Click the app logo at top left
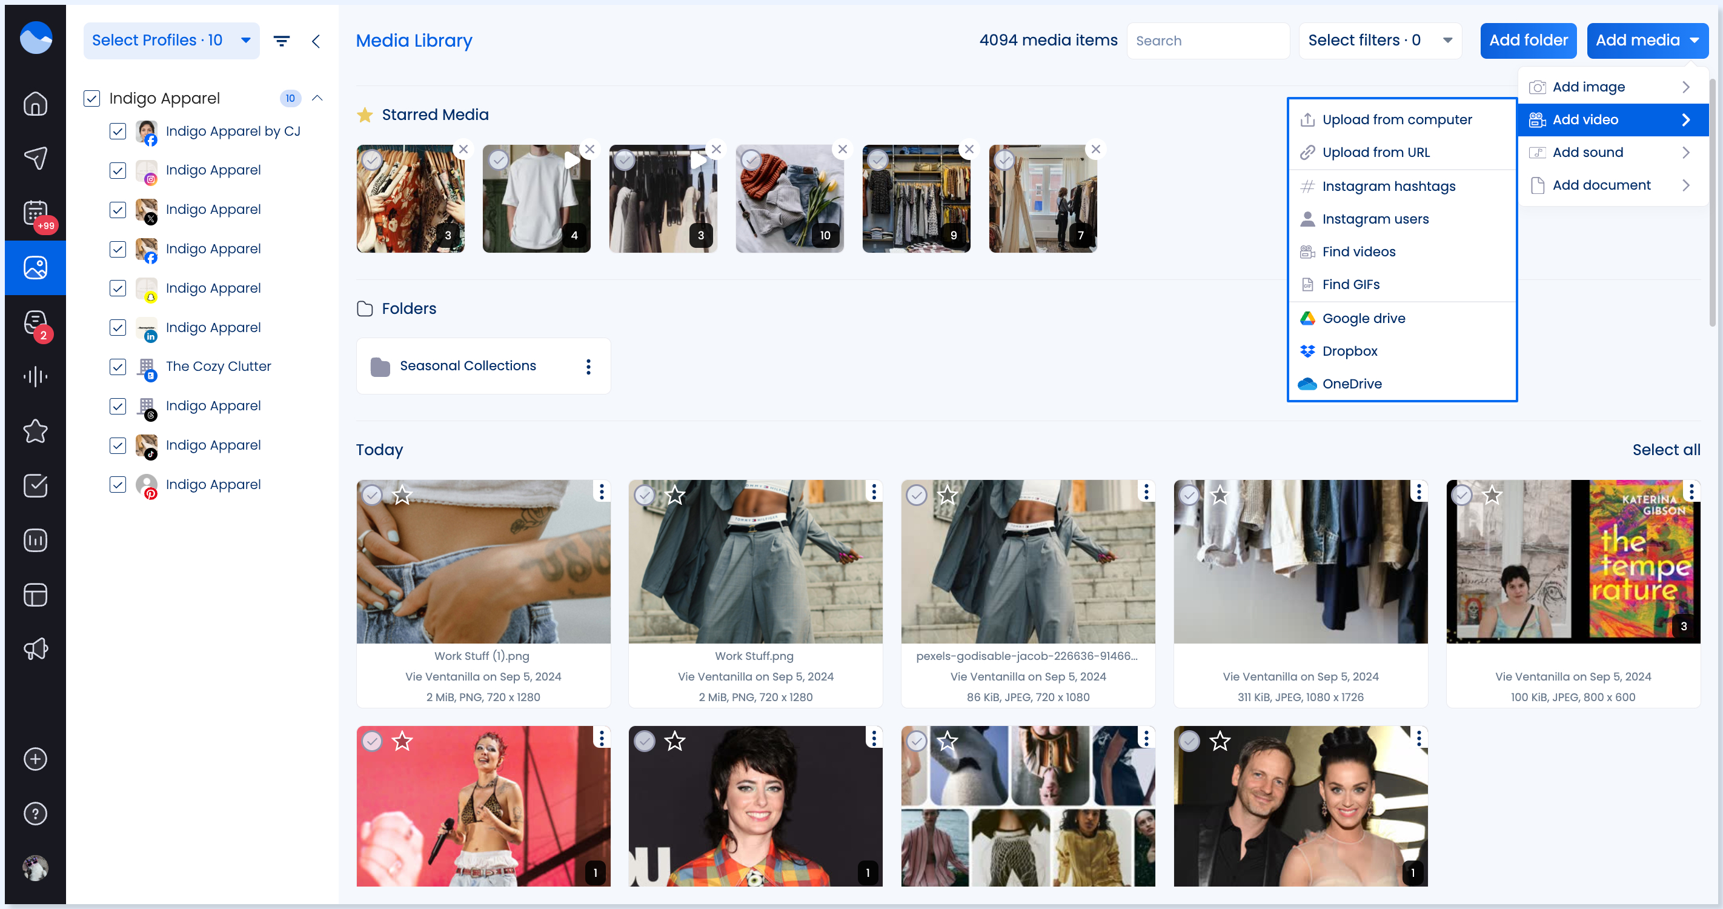1723x909 pixels. [x=36, y=38]
